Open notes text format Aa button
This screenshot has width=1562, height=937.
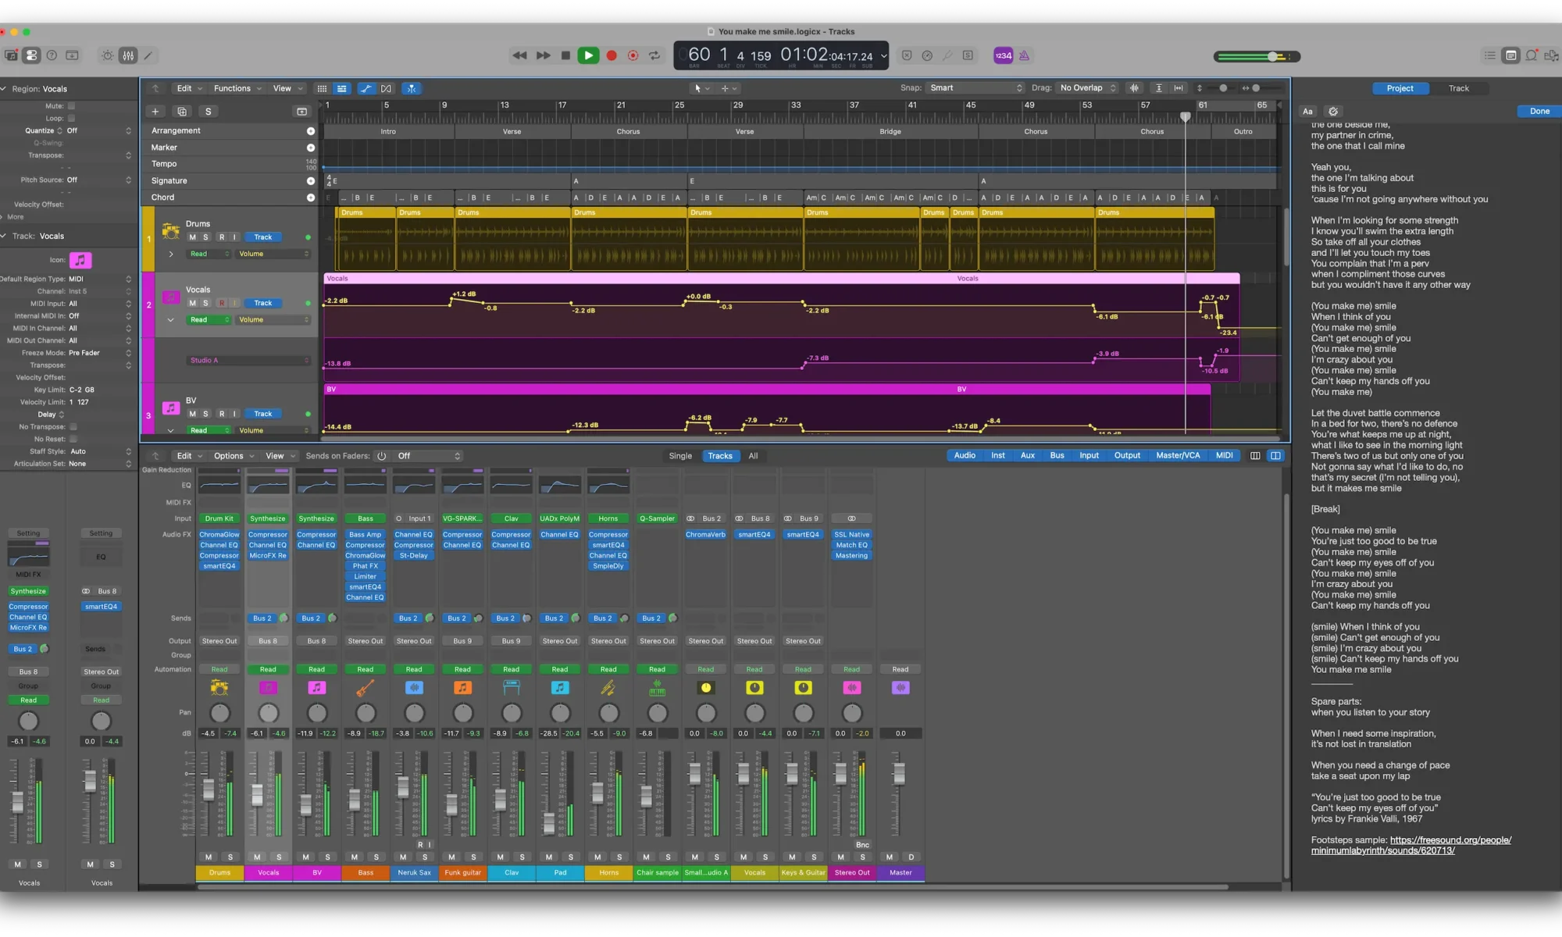coord(1308,112)
